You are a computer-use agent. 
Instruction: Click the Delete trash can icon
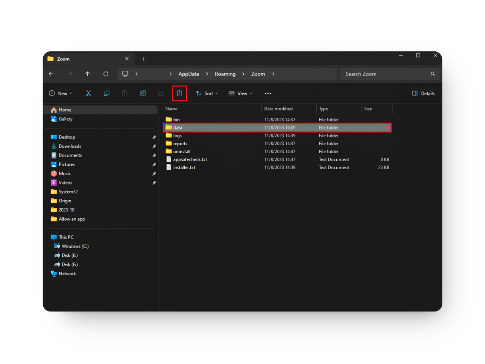click(179, 93)
